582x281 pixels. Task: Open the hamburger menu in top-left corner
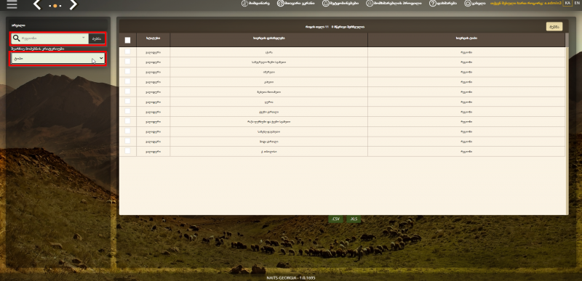pyautogui.click(x=12, y=4)
